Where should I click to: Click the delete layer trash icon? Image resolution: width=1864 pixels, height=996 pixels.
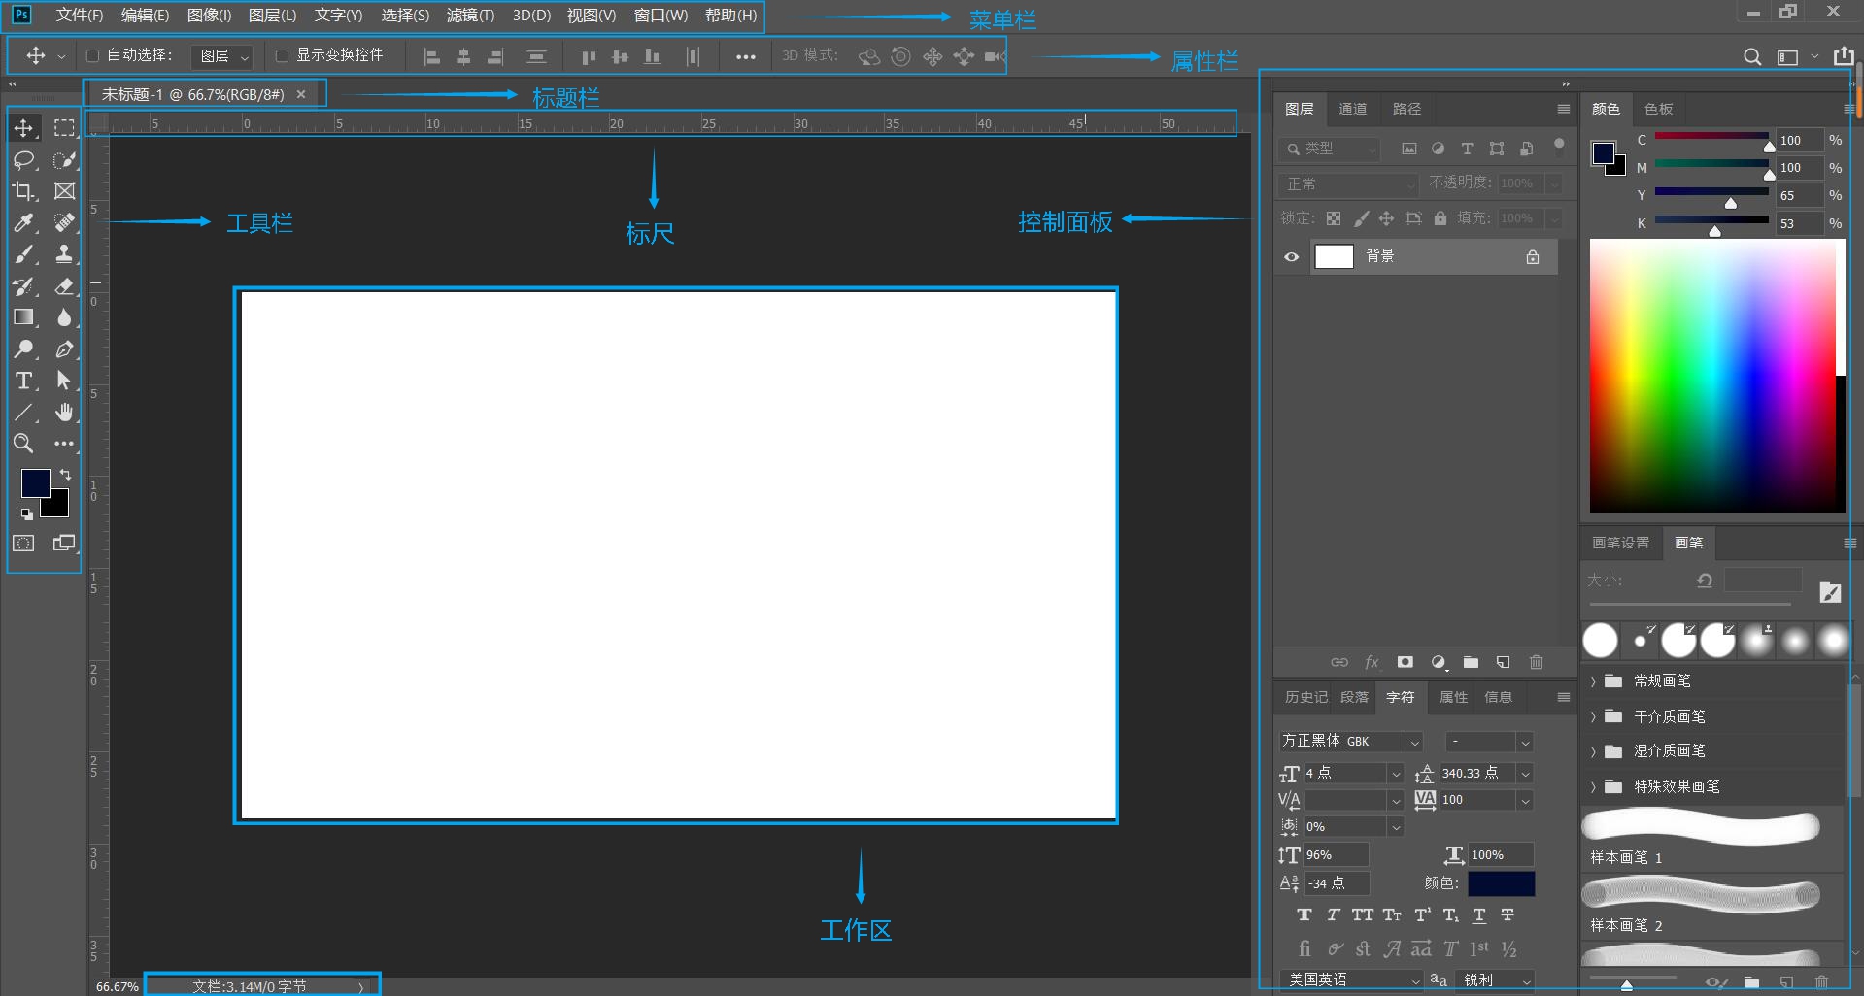(1536, 662)
